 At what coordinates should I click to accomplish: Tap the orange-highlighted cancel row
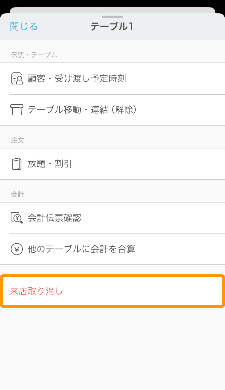click(x=112, y=291)
